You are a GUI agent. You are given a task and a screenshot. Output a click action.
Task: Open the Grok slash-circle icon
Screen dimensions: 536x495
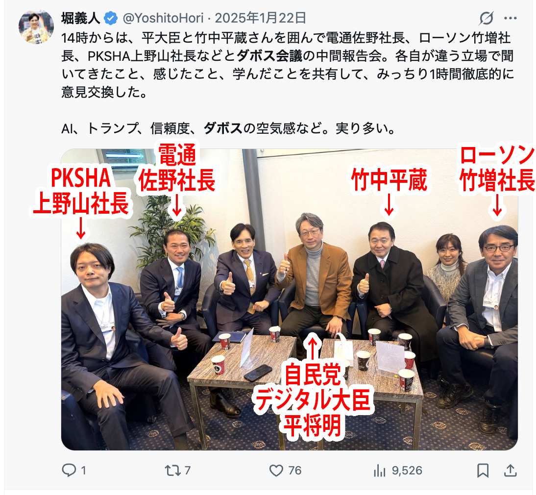click(x=486, y=18)
